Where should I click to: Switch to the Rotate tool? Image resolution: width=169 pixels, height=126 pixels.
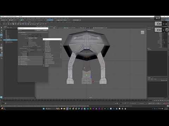tap(1, 37)
